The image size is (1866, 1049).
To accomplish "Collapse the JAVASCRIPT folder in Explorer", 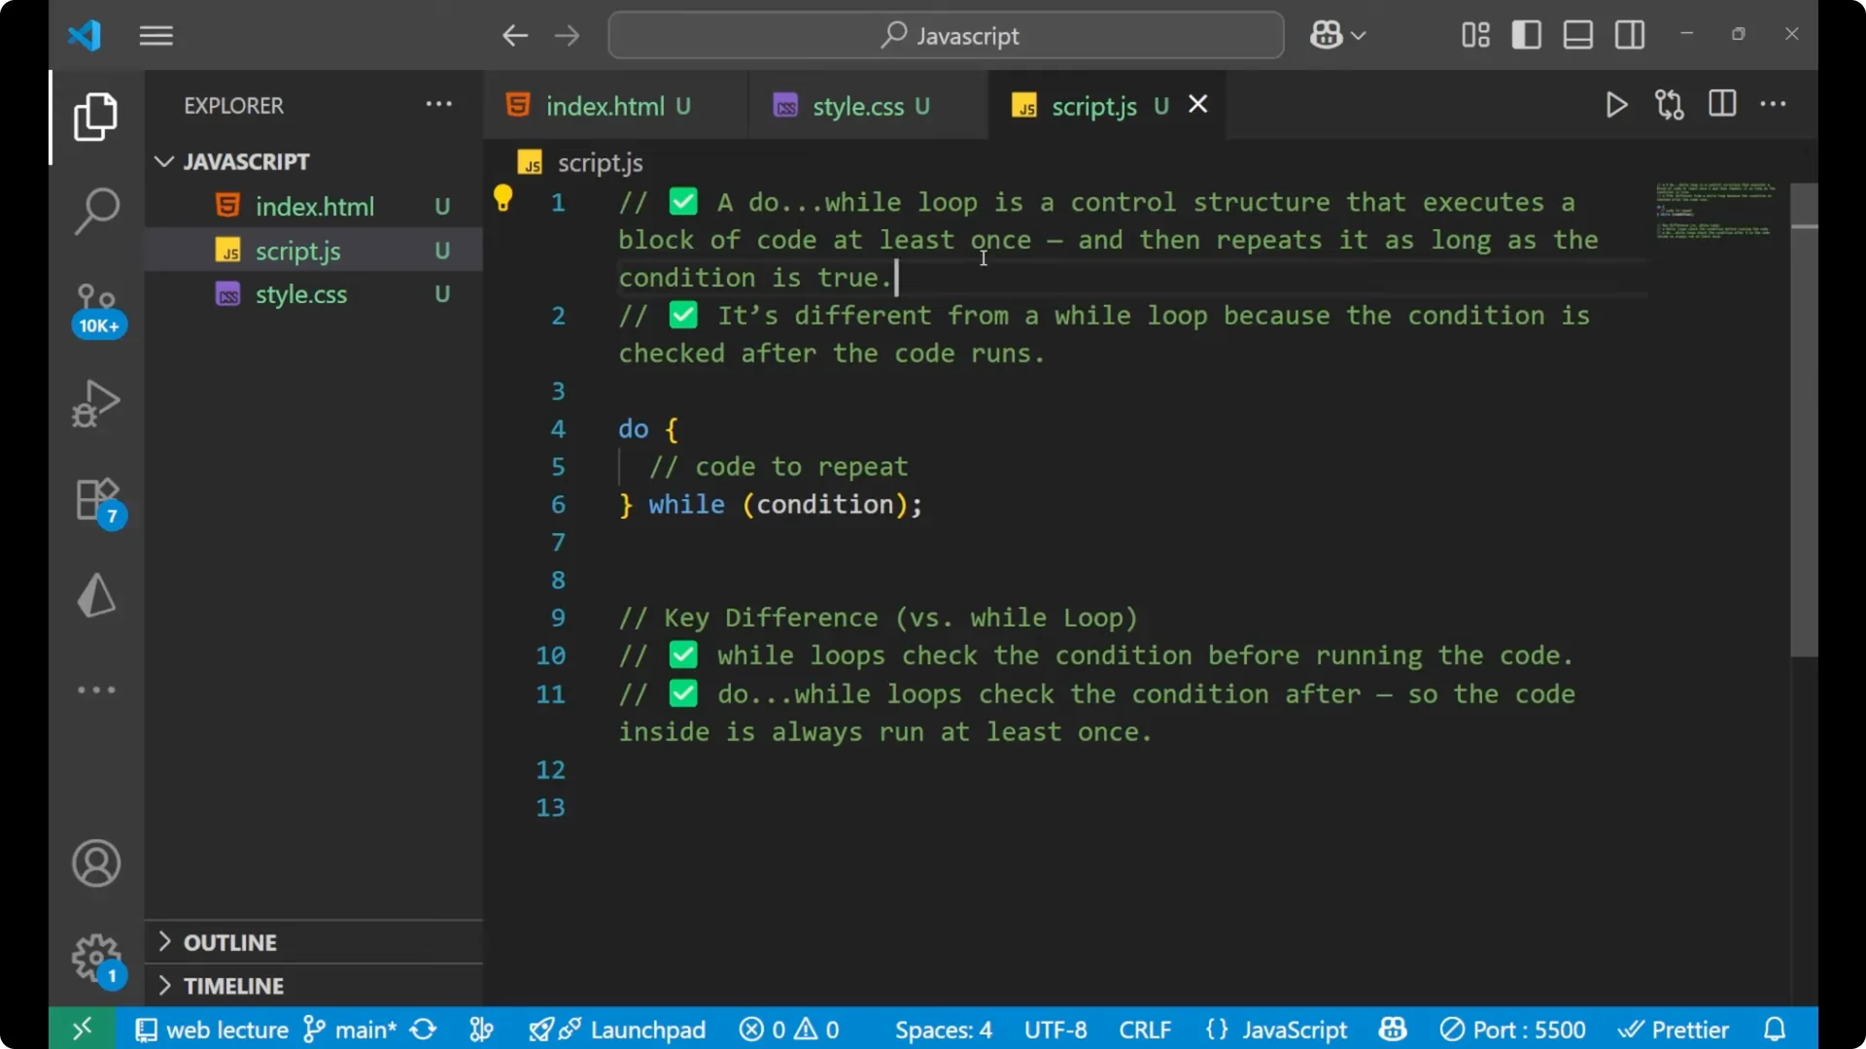I will pos(162,161).
